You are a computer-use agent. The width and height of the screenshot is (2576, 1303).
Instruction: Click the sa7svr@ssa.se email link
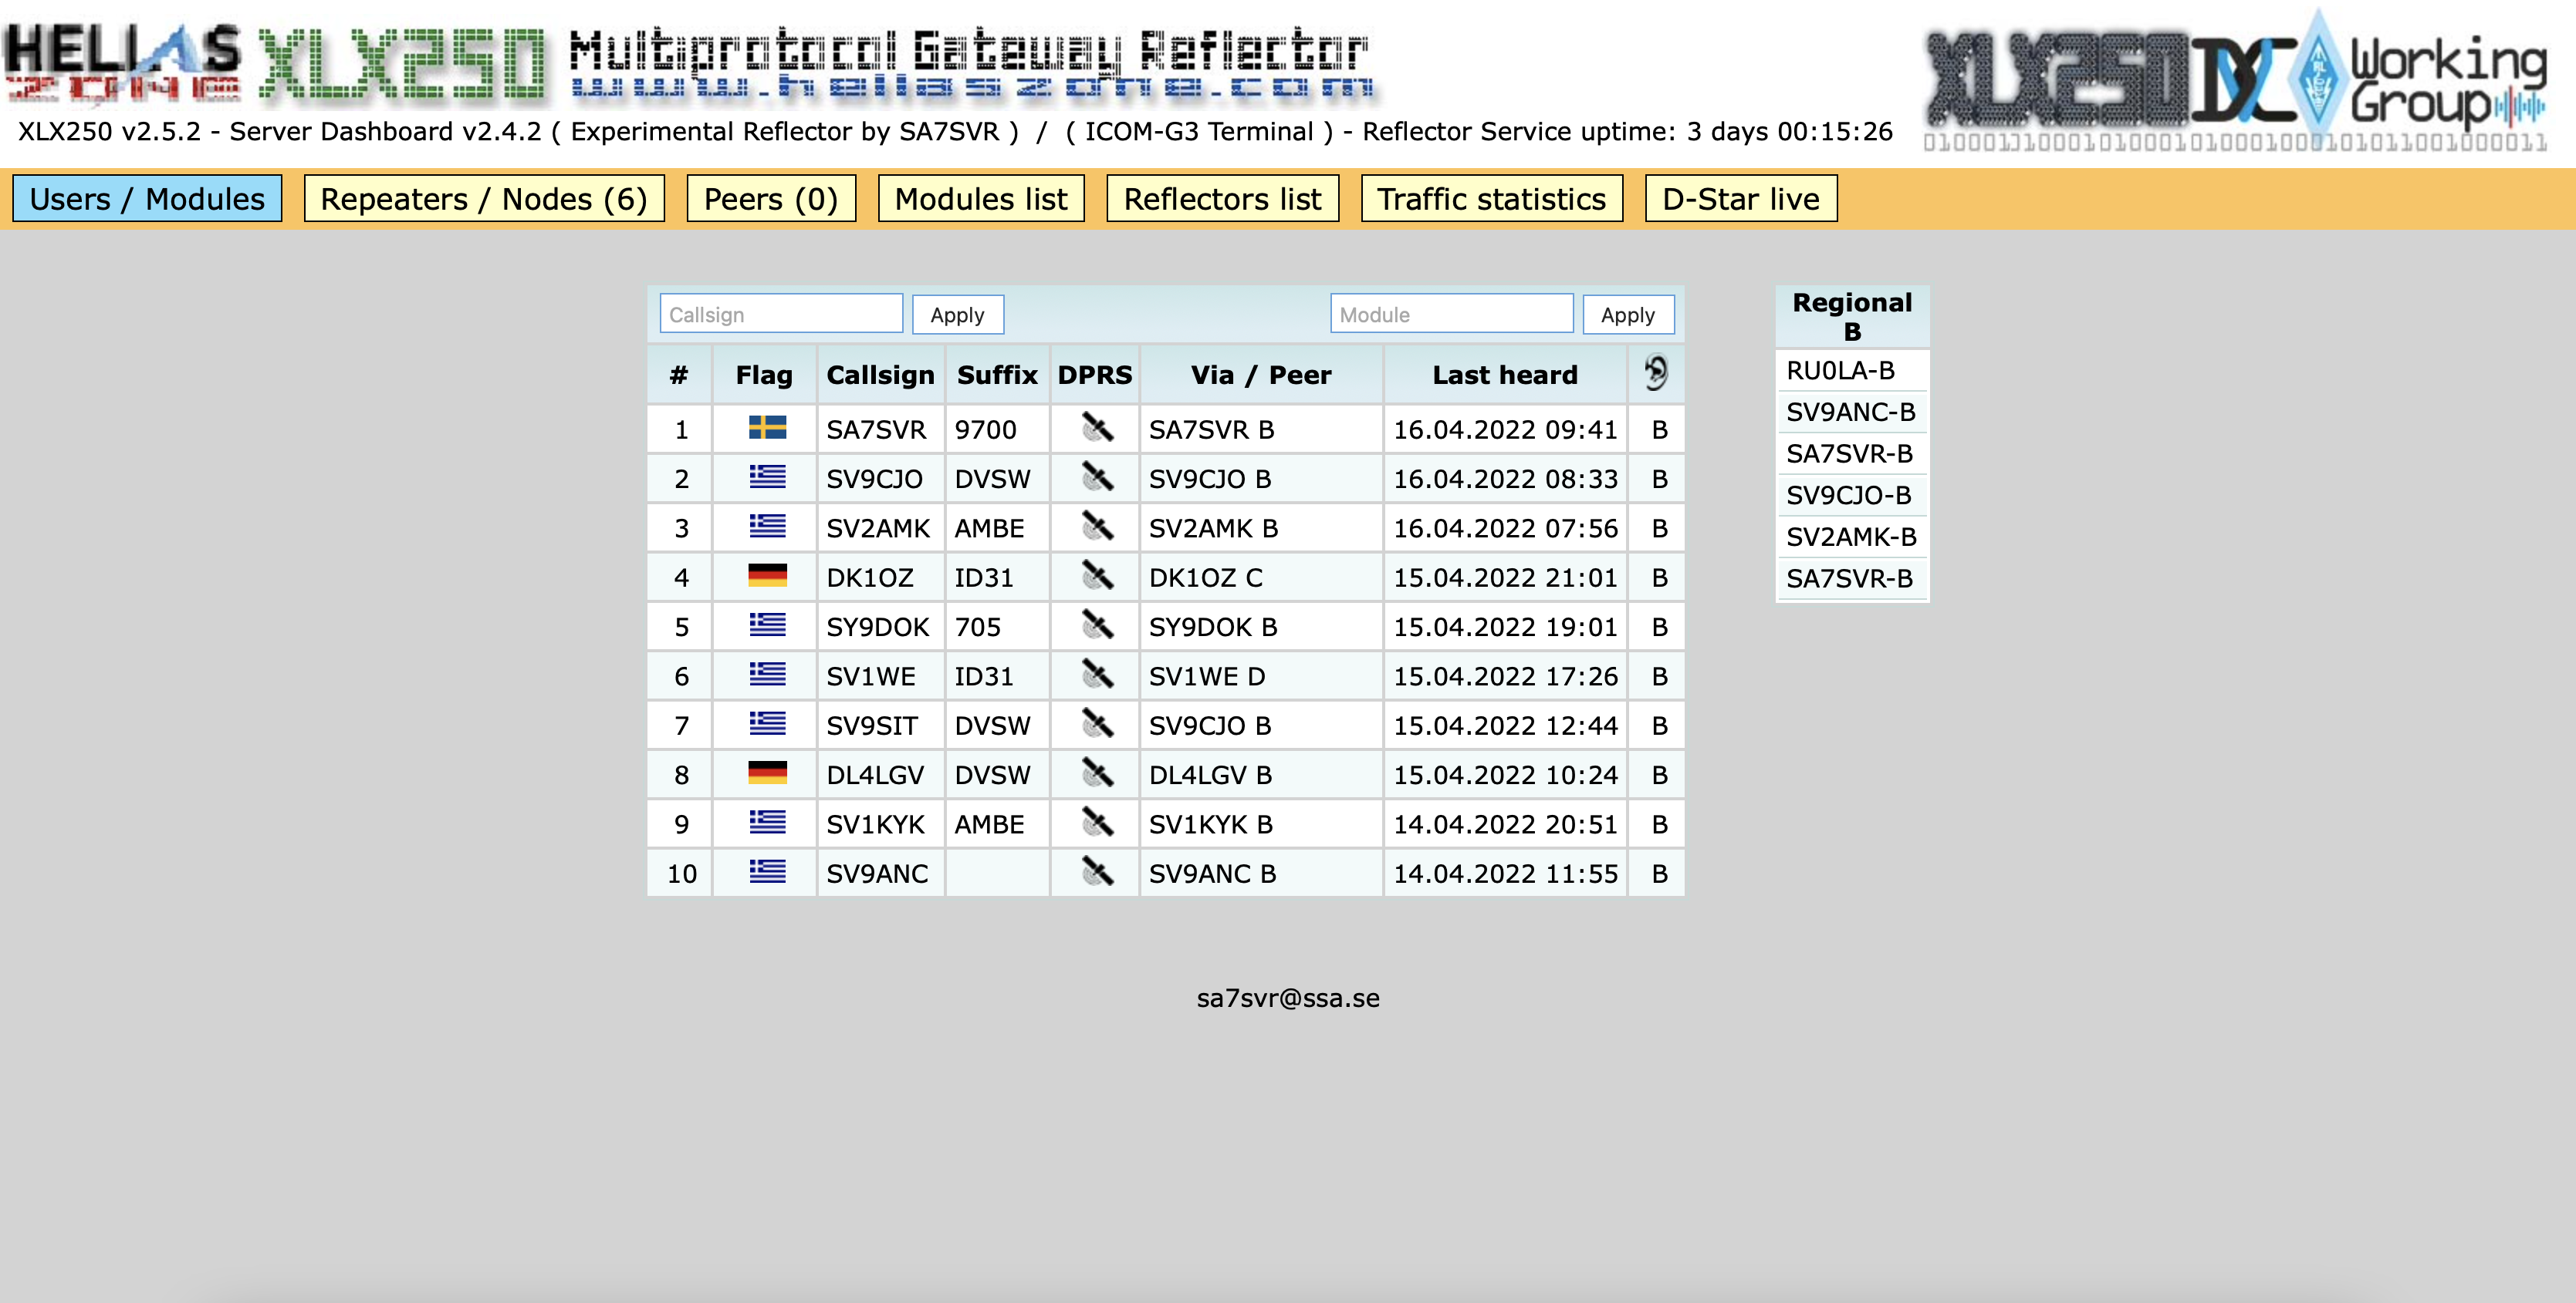pos(1288,997)
